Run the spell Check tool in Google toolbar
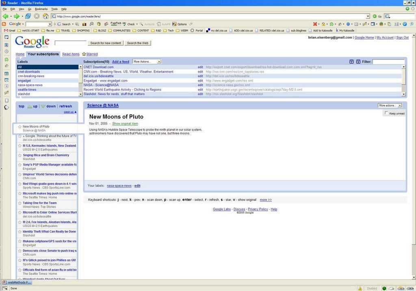 [129, 24]
